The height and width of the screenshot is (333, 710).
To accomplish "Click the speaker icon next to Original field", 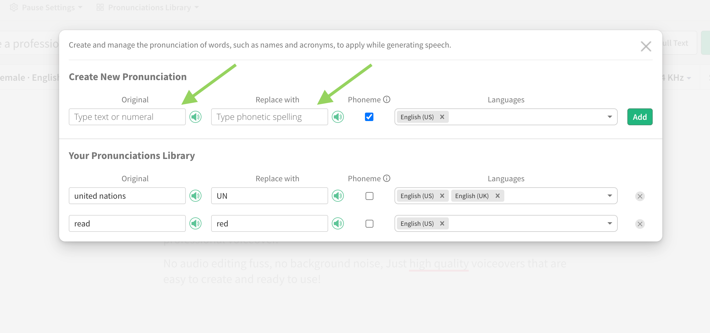I will click(x=195, y=117).
